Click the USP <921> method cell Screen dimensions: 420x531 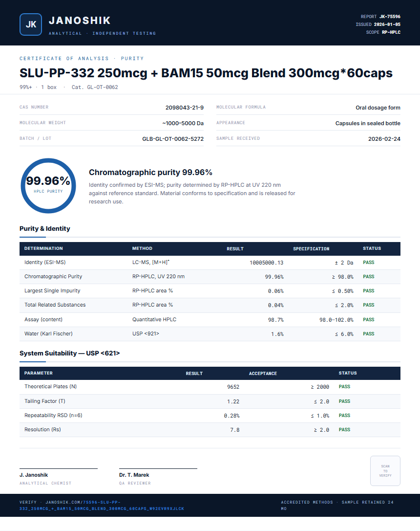[146, 334]
